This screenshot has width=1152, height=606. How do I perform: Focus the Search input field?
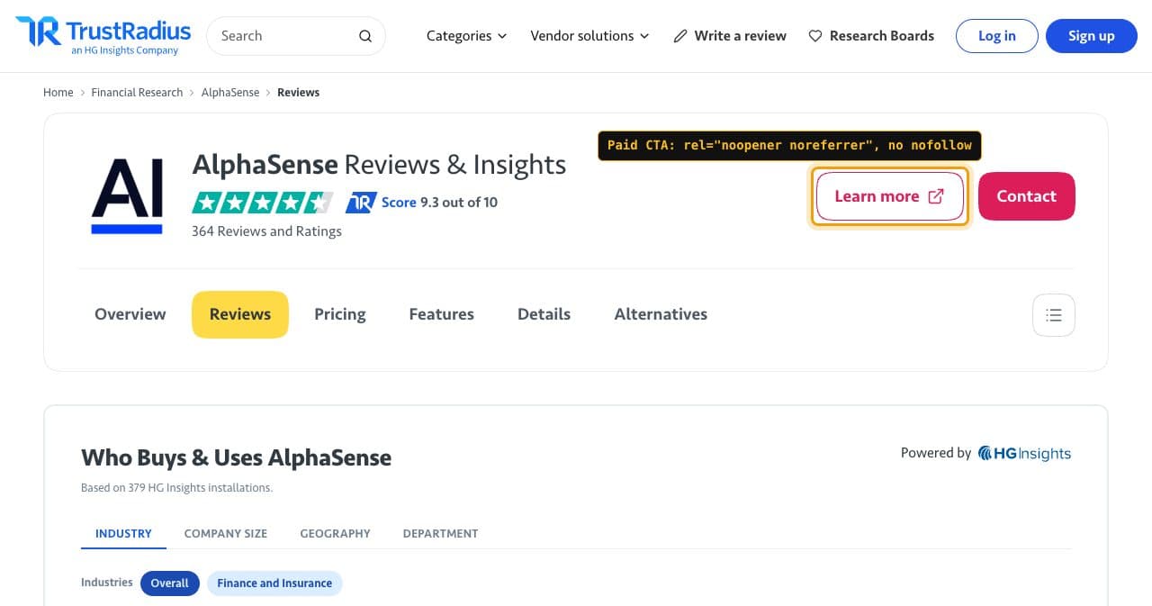click(x=296, y=36)
